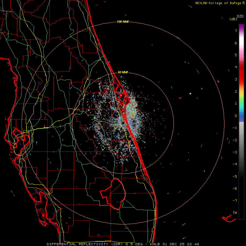This screenshot has width=246, height=246.
Task: Click the 0.5 DEG elevation label
Action: point(134,244)
